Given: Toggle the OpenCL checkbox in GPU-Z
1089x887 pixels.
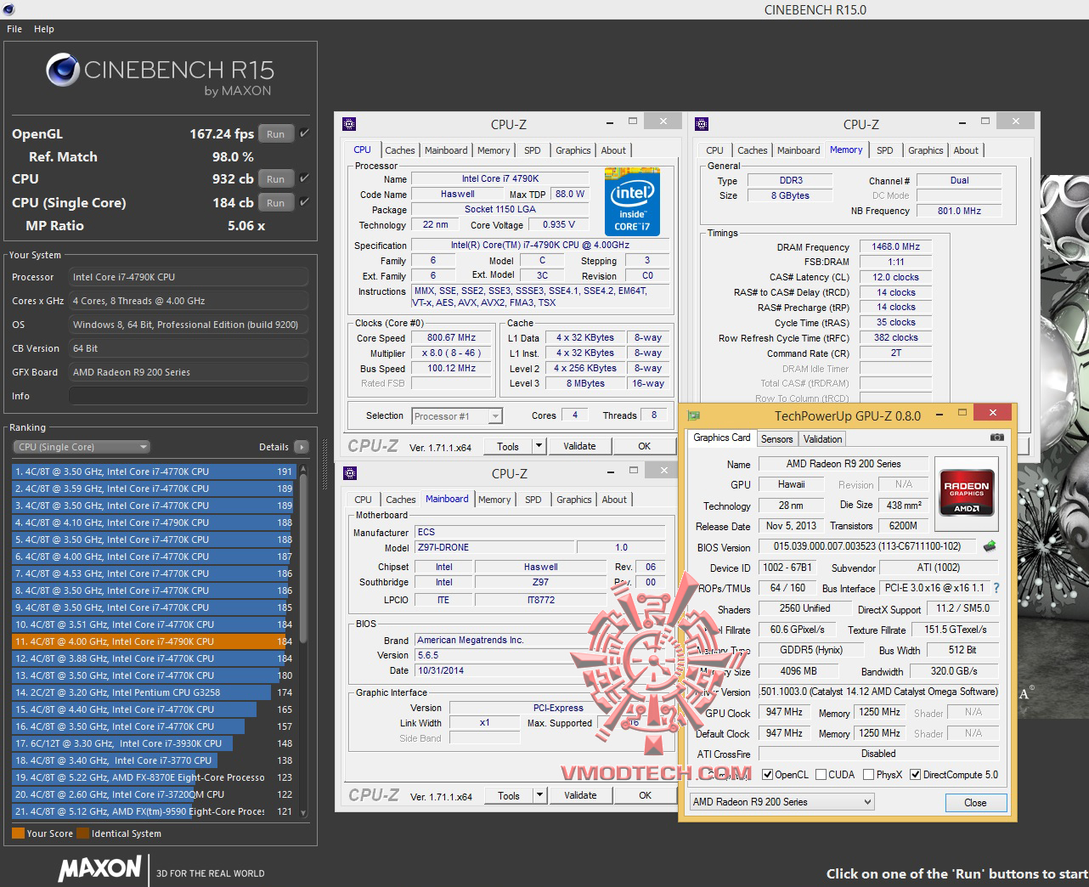Looking at the screenshot, I should point(767,775).
